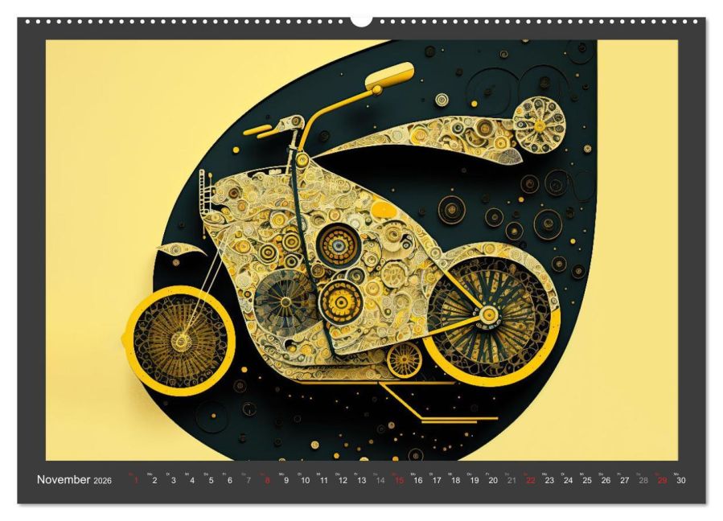Pick November 15 on the calendar
The image size is (723, 521).
coord(399,481)
